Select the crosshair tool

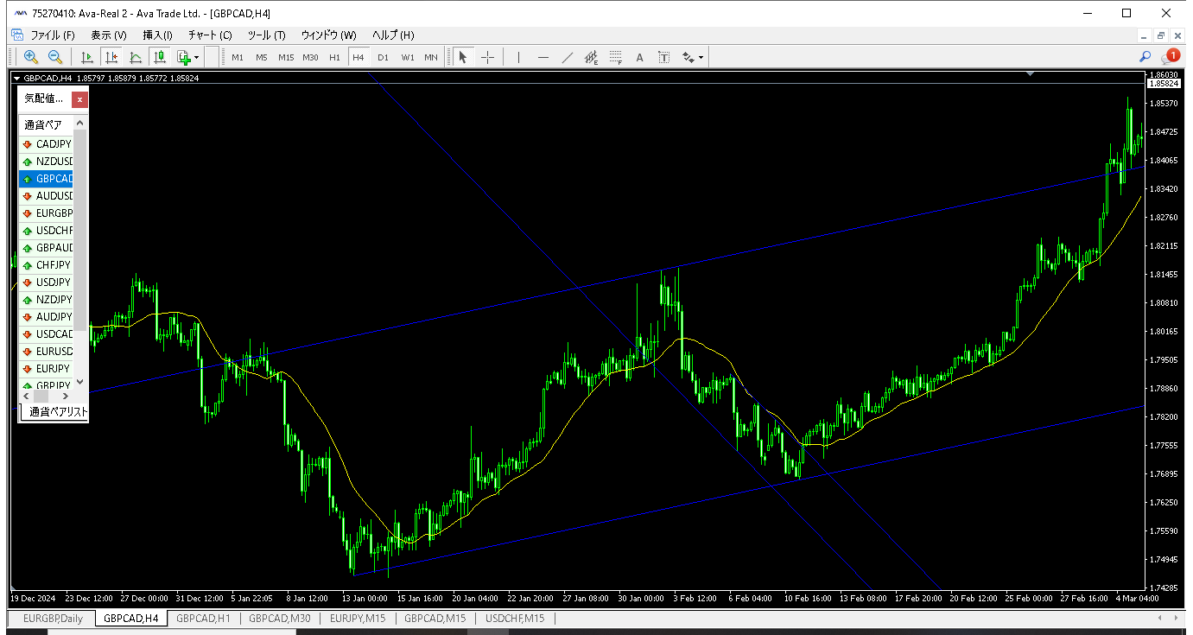487,57
